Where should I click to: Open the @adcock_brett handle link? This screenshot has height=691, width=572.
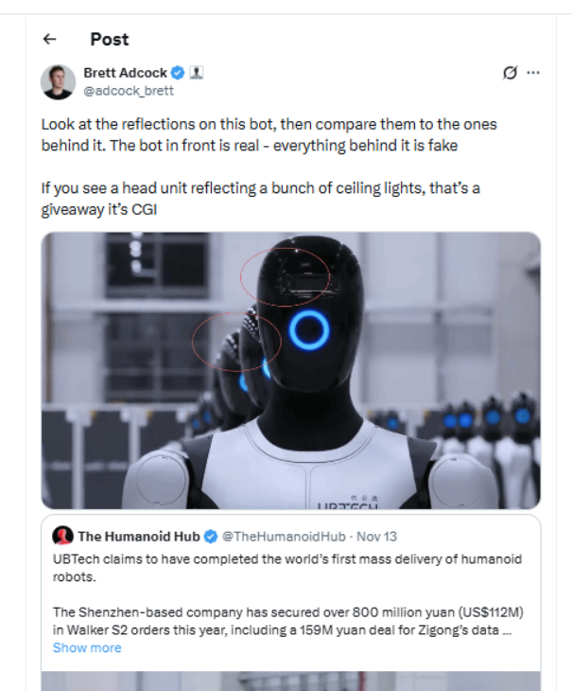click(x=129, y=91)
